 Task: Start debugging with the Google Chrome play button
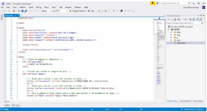point(71,11)
